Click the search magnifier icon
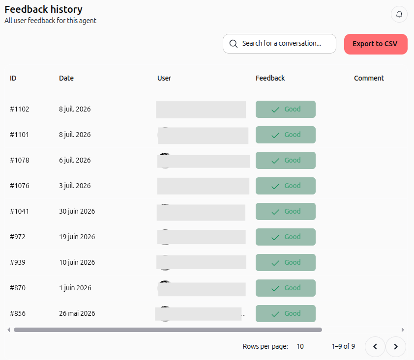This screenshot has height=360, width=414. [x=233, y=44]
